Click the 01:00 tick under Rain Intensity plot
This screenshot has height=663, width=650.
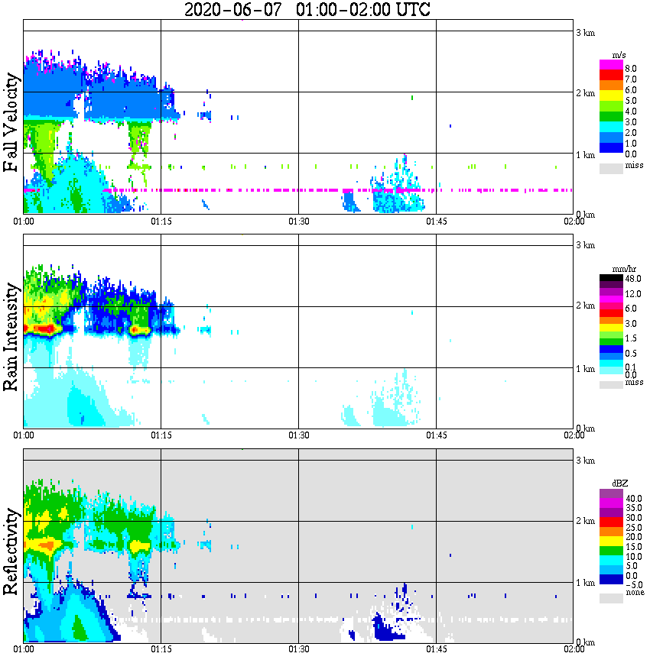coord(24,435)
